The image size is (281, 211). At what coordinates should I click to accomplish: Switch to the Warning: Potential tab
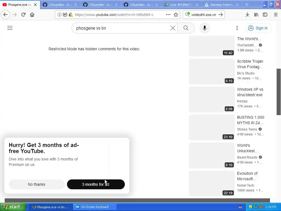coord(221,5)
